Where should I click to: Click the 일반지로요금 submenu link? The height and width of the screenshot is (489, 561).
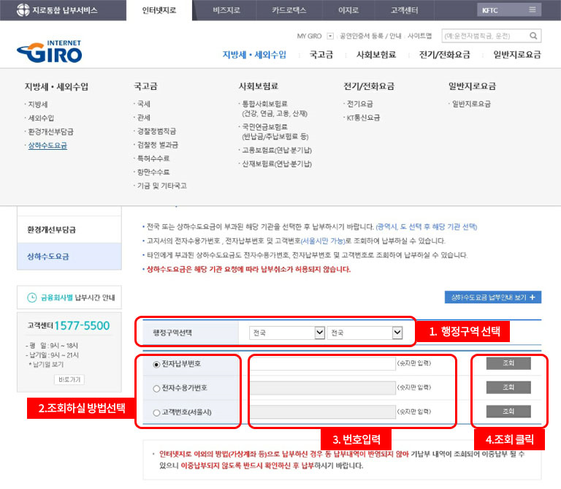click(x=472, y=104)
